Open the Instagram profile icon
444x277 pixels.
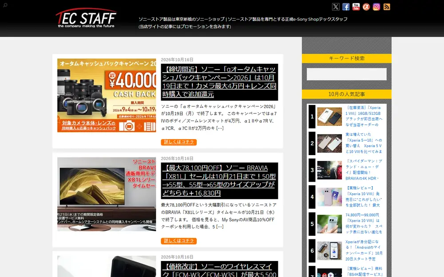tap(377, 7)
